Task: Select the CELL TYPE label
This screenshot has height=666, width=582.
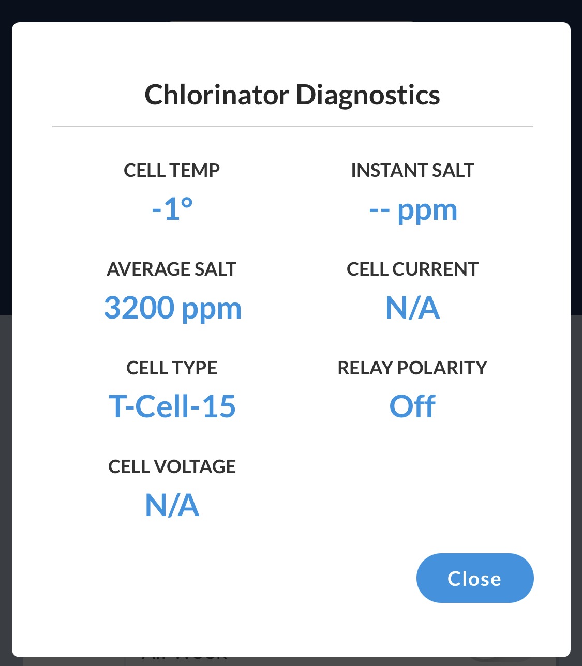Action: pos(172,368)
